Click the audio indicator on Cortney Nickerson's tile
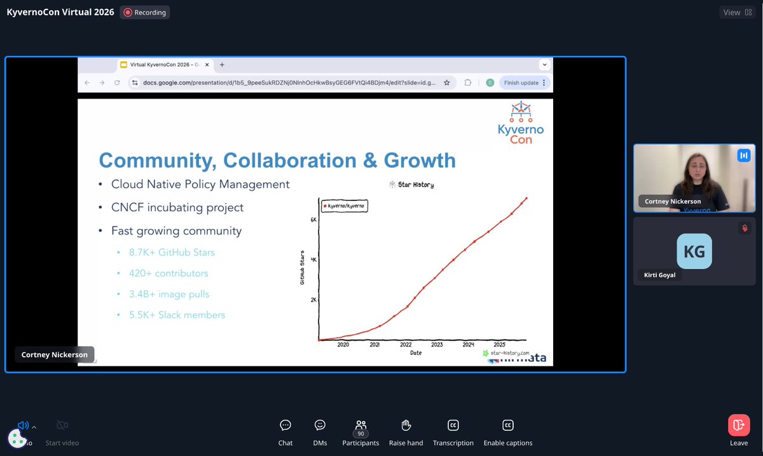Screen dimensions: 763x456 pyautogui.click(x=743, y=155)
